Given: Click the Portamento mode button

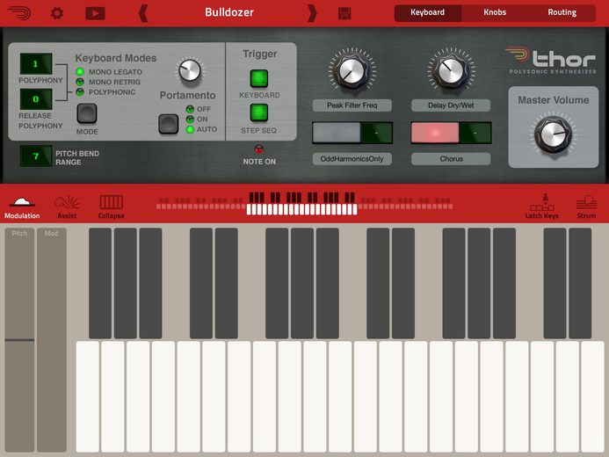Looking at the screenshot, I should pyautogui.click(x=169, y=124).
